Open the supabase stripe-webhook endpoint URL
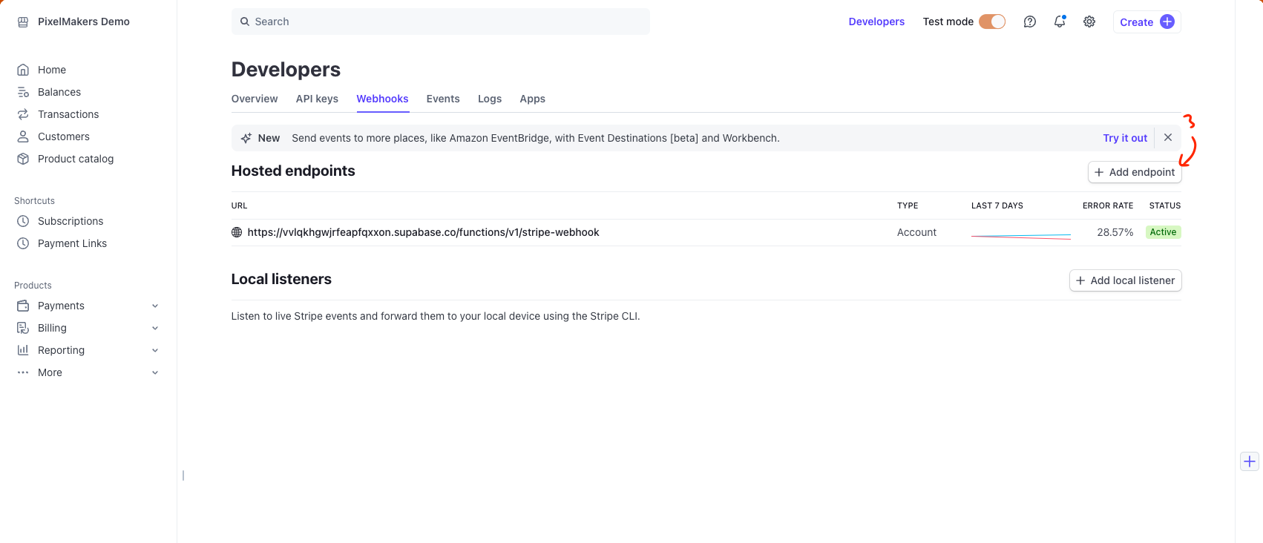 click(x=423, y=232)
